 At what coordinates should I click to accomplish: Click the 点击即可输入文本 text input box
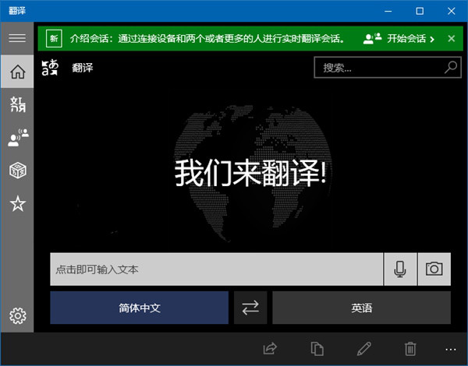point(217,269)
